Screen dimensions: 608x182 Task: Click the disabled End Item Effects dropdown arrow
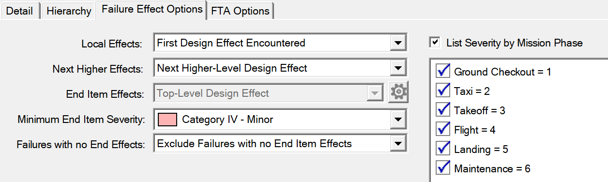coord(374,93)
